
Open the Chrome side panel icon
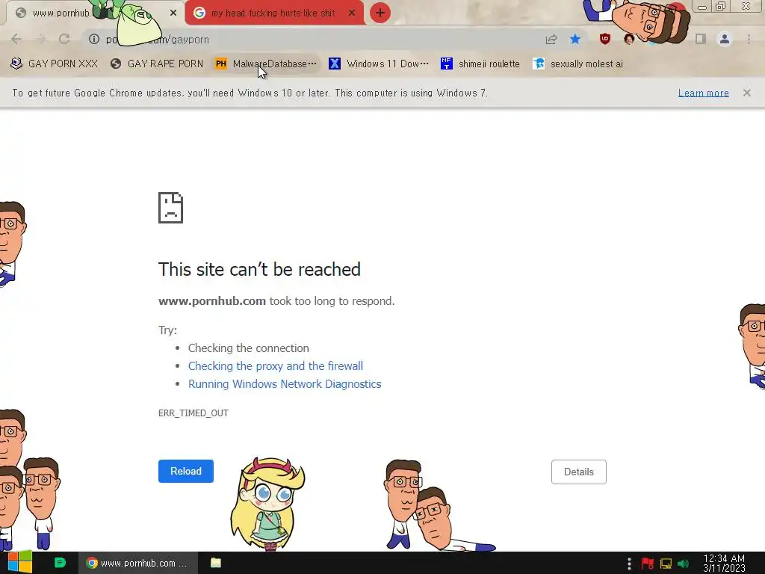coord(701,39)
